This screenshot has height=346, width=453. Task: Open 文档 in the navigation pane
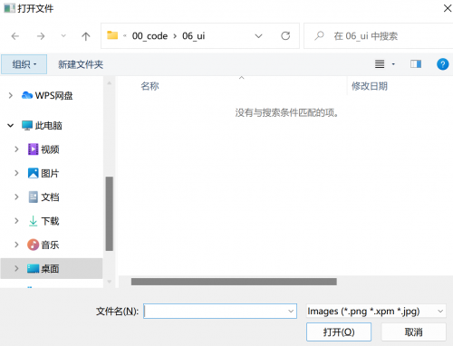(x=50, y=197)
